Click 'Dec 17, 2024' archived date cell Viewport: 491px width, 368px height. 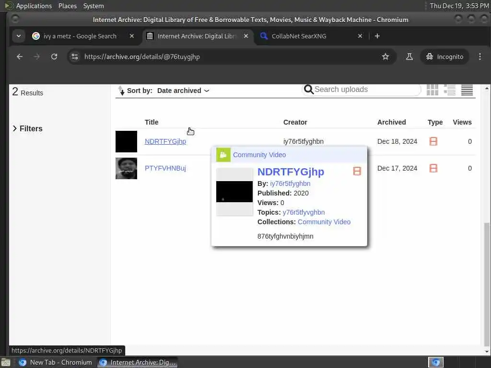[x=397, y=168]
